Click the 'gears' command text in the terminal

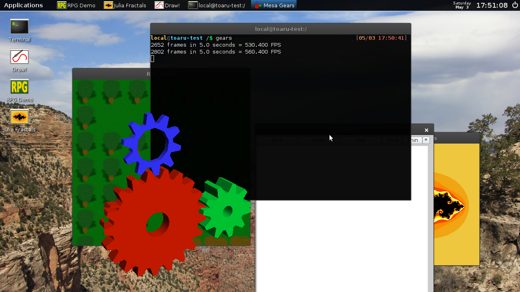(224, 38)
